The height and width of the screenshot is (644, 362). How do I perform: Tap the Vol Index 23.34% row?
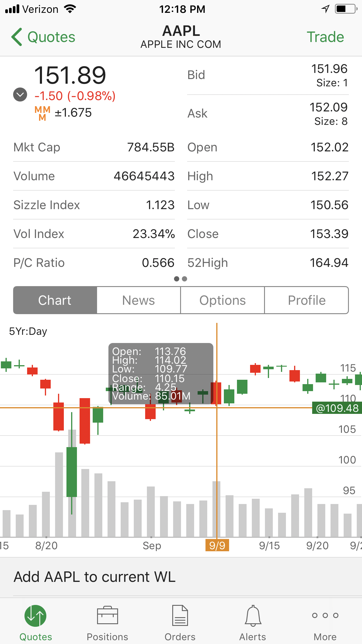[x=94, y=234]
